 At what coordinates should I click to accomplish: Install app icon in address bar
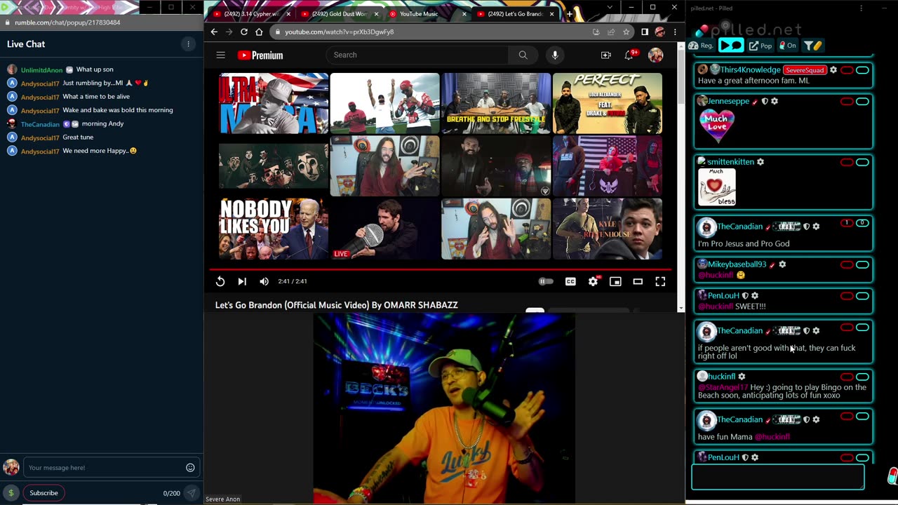point(596,32)
